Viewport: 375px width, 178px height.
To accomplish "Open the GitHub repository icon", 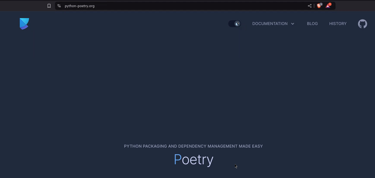I will click(x=362, y=24).
